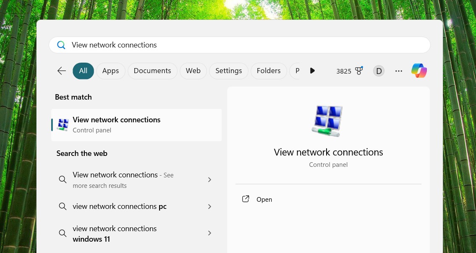This screenshot has height=253, width=476.
Task: Click the large network connections icon in preview
Action: pyautogui.click(x=328, y=121)
